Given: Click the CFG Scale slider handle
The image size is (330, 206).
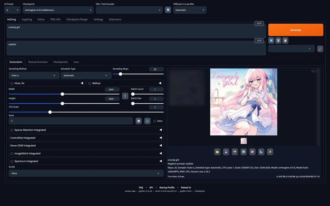Looking at the screenshot, I should click(50, 112).
